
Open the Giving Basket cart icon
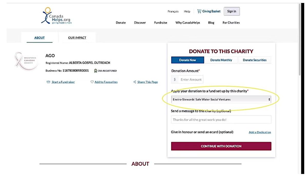pos(199,11)
